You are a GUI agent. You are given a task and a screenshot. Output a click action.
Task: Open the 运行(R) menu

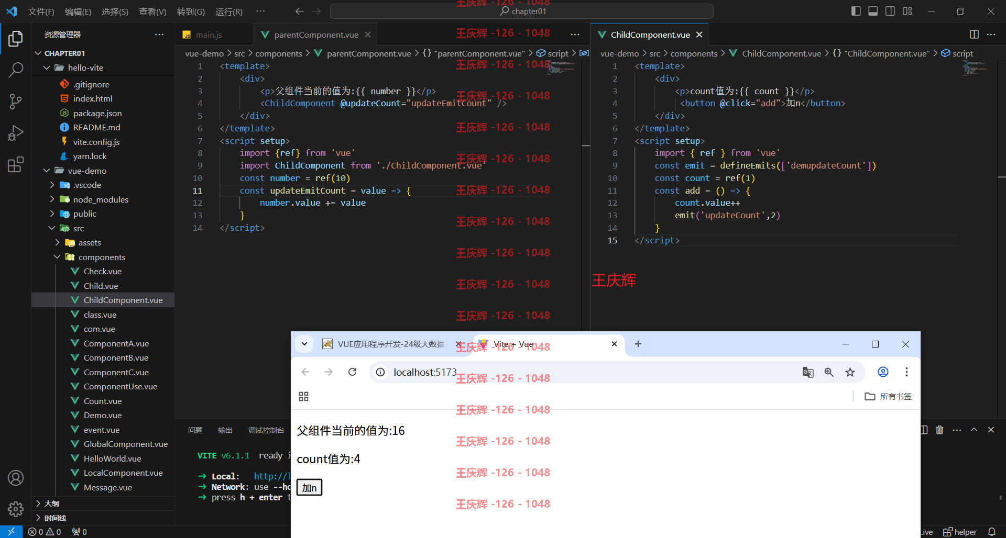click(x=229, y=12)
